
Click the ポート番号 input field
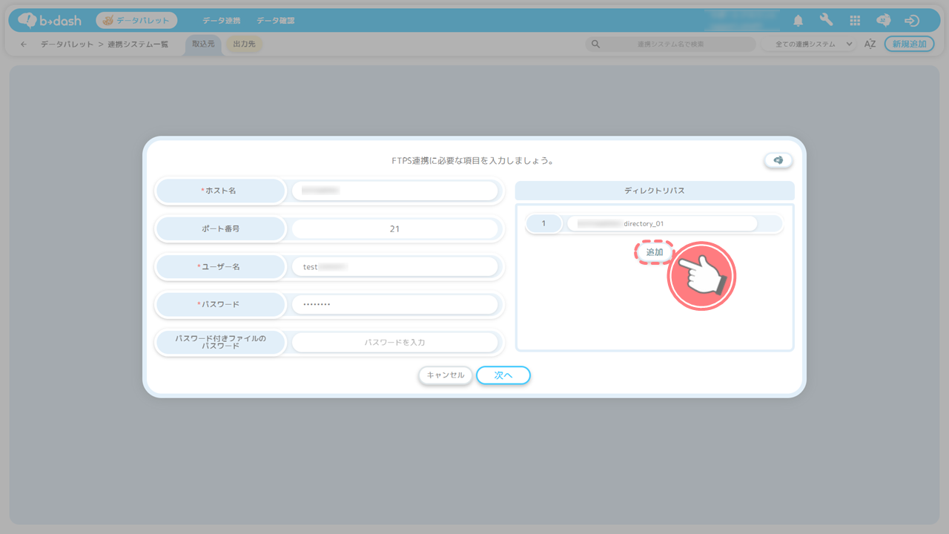click(x=394, y=229)
